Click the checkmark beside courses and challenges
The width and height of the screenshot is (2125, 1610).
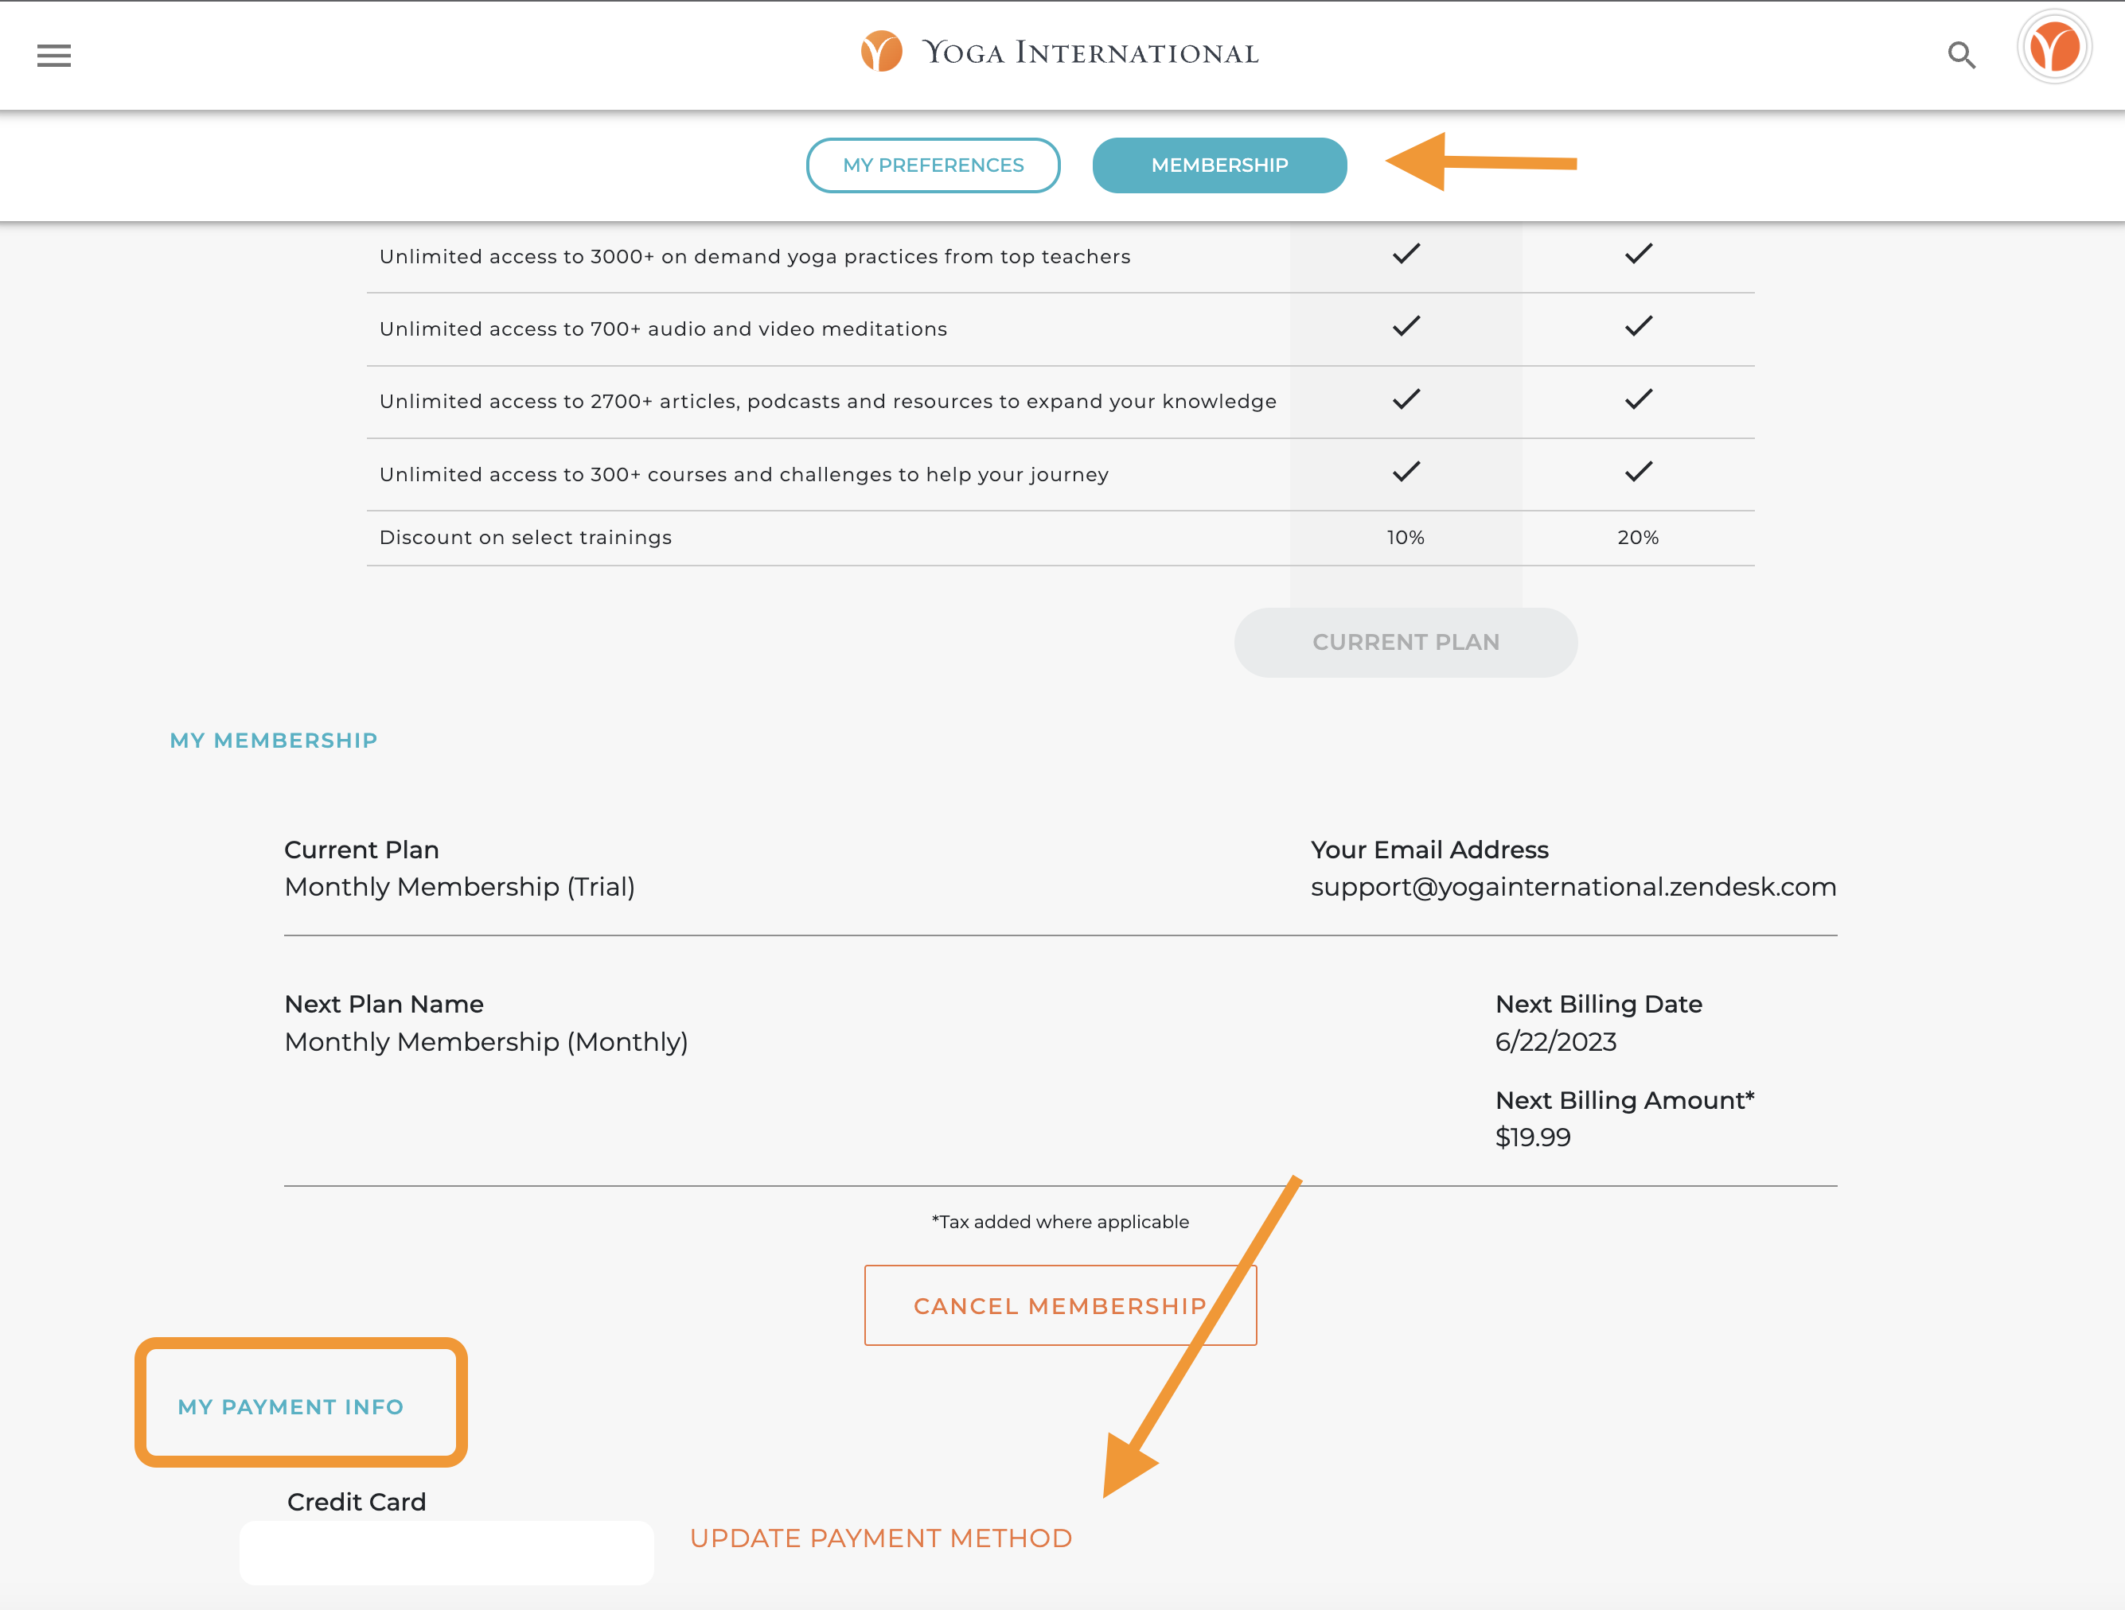tap(1405, 472)
